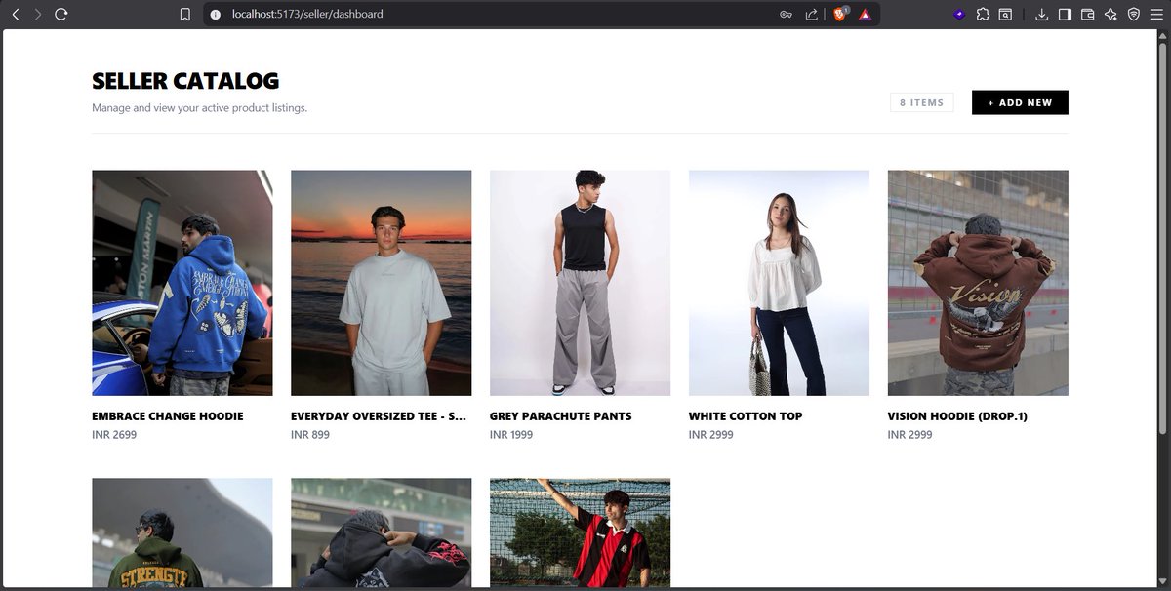Open Leo AI assistant
This screenshot has width=1171, height=591.
[x=1110, y=15]
